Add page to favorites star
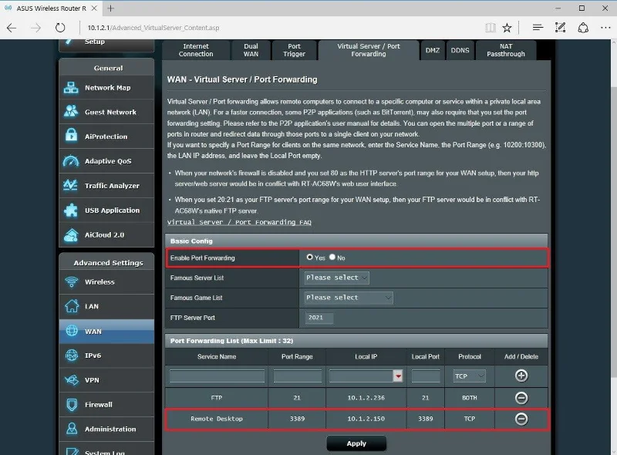 coord(507,28)
